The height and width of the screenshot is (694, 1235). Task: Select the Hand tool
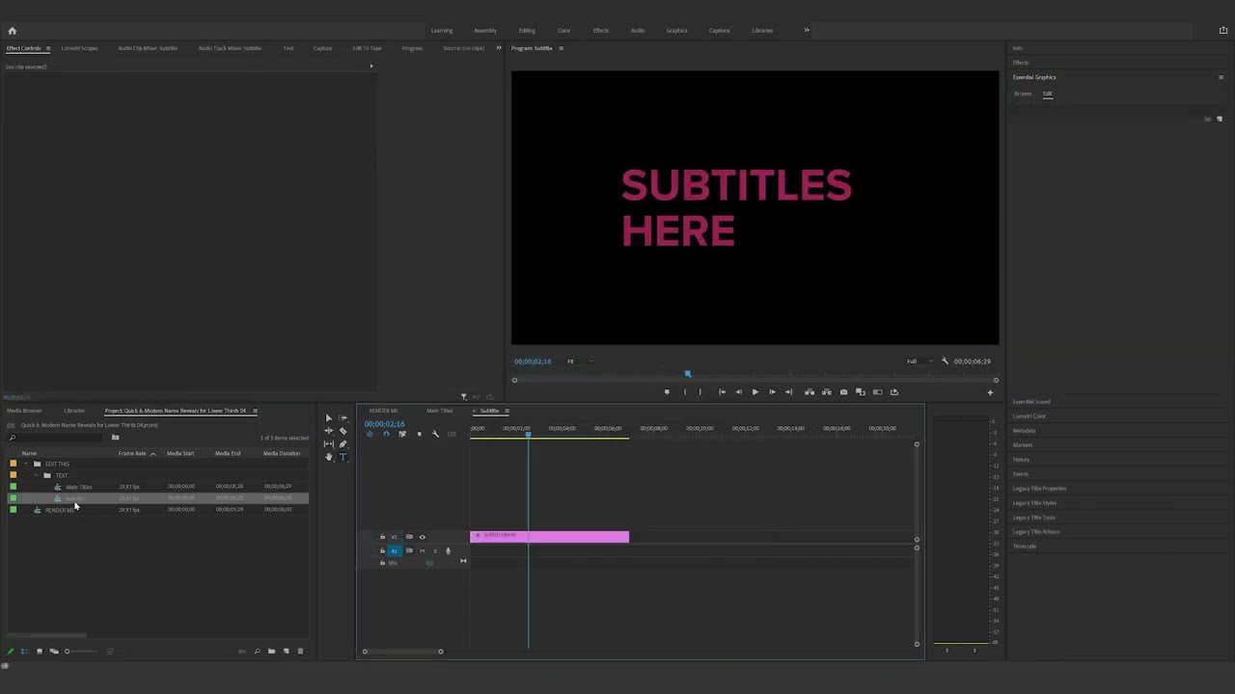click(x=328, y=457)
